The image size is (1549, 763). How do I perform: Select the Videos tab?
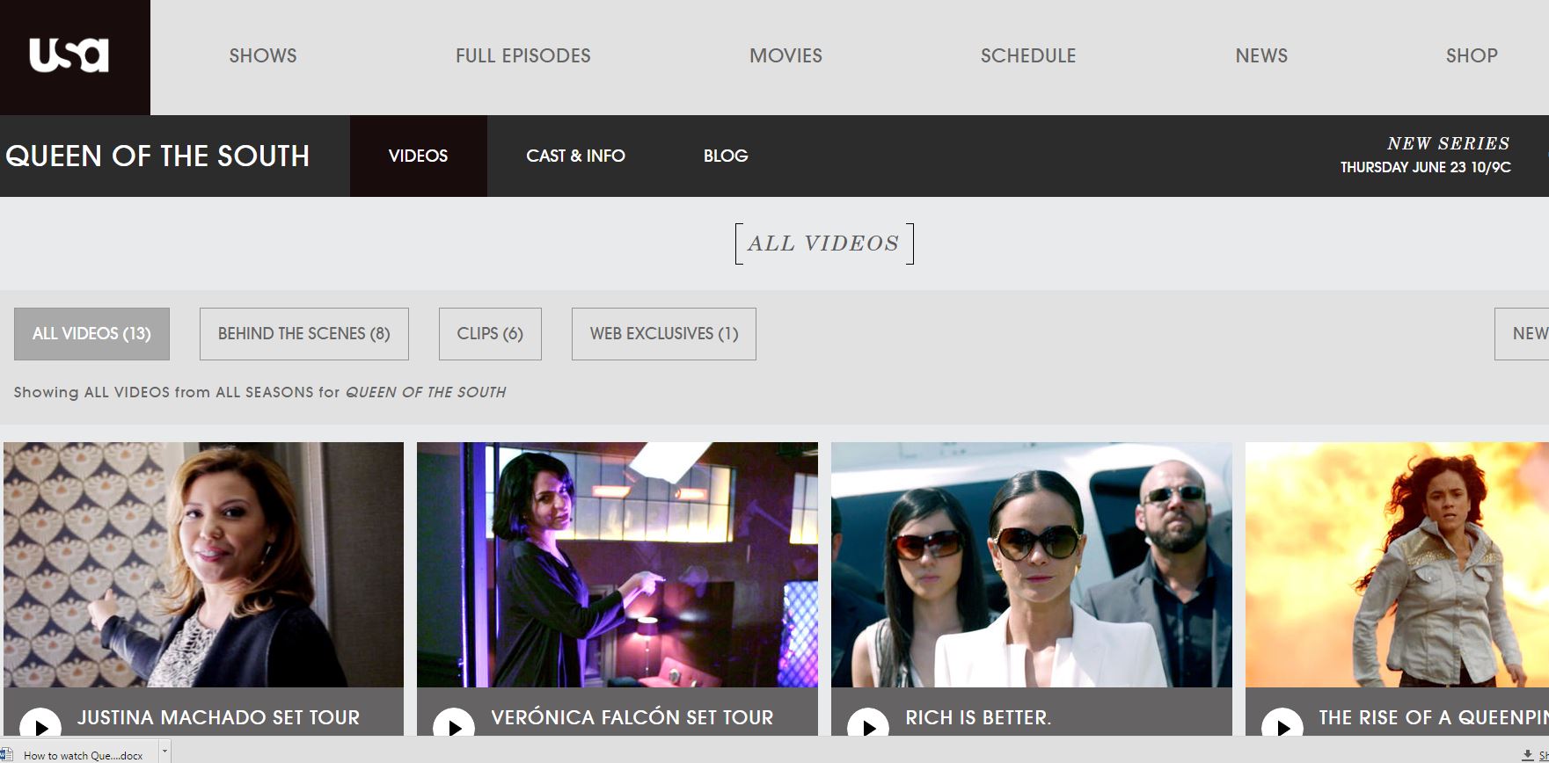point(419,156)
